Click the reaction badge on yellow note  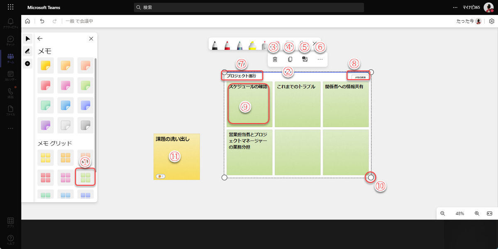160,176
